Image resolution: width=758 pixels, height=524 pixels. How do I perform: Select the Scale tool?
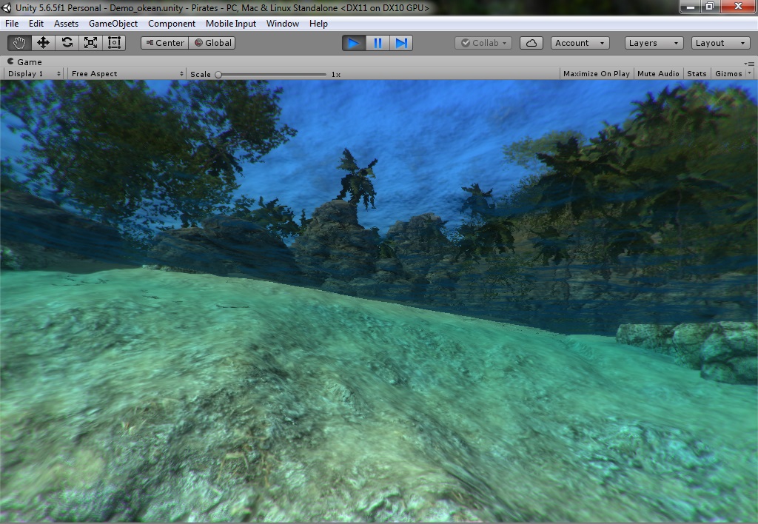[90, 43]
